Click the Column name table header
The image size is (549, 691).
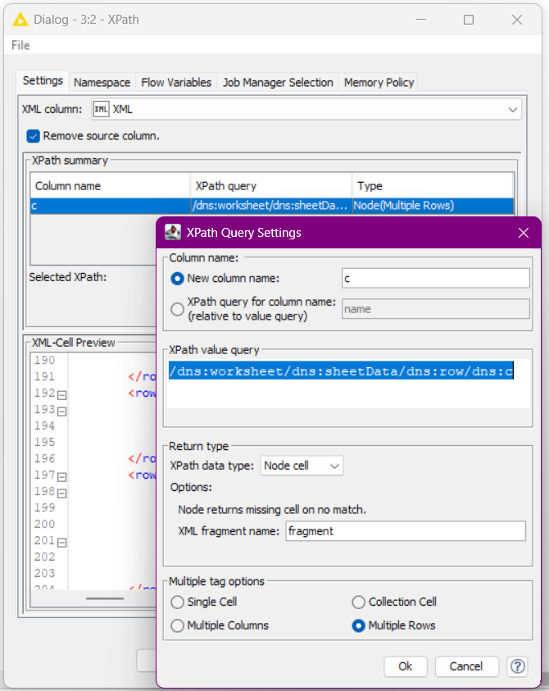tap(110, 186)
